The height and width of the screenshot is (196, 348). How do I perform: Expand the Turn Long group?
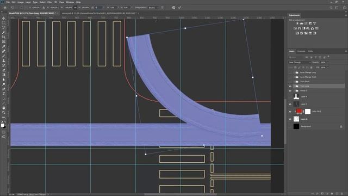click(x=294, y=86)
